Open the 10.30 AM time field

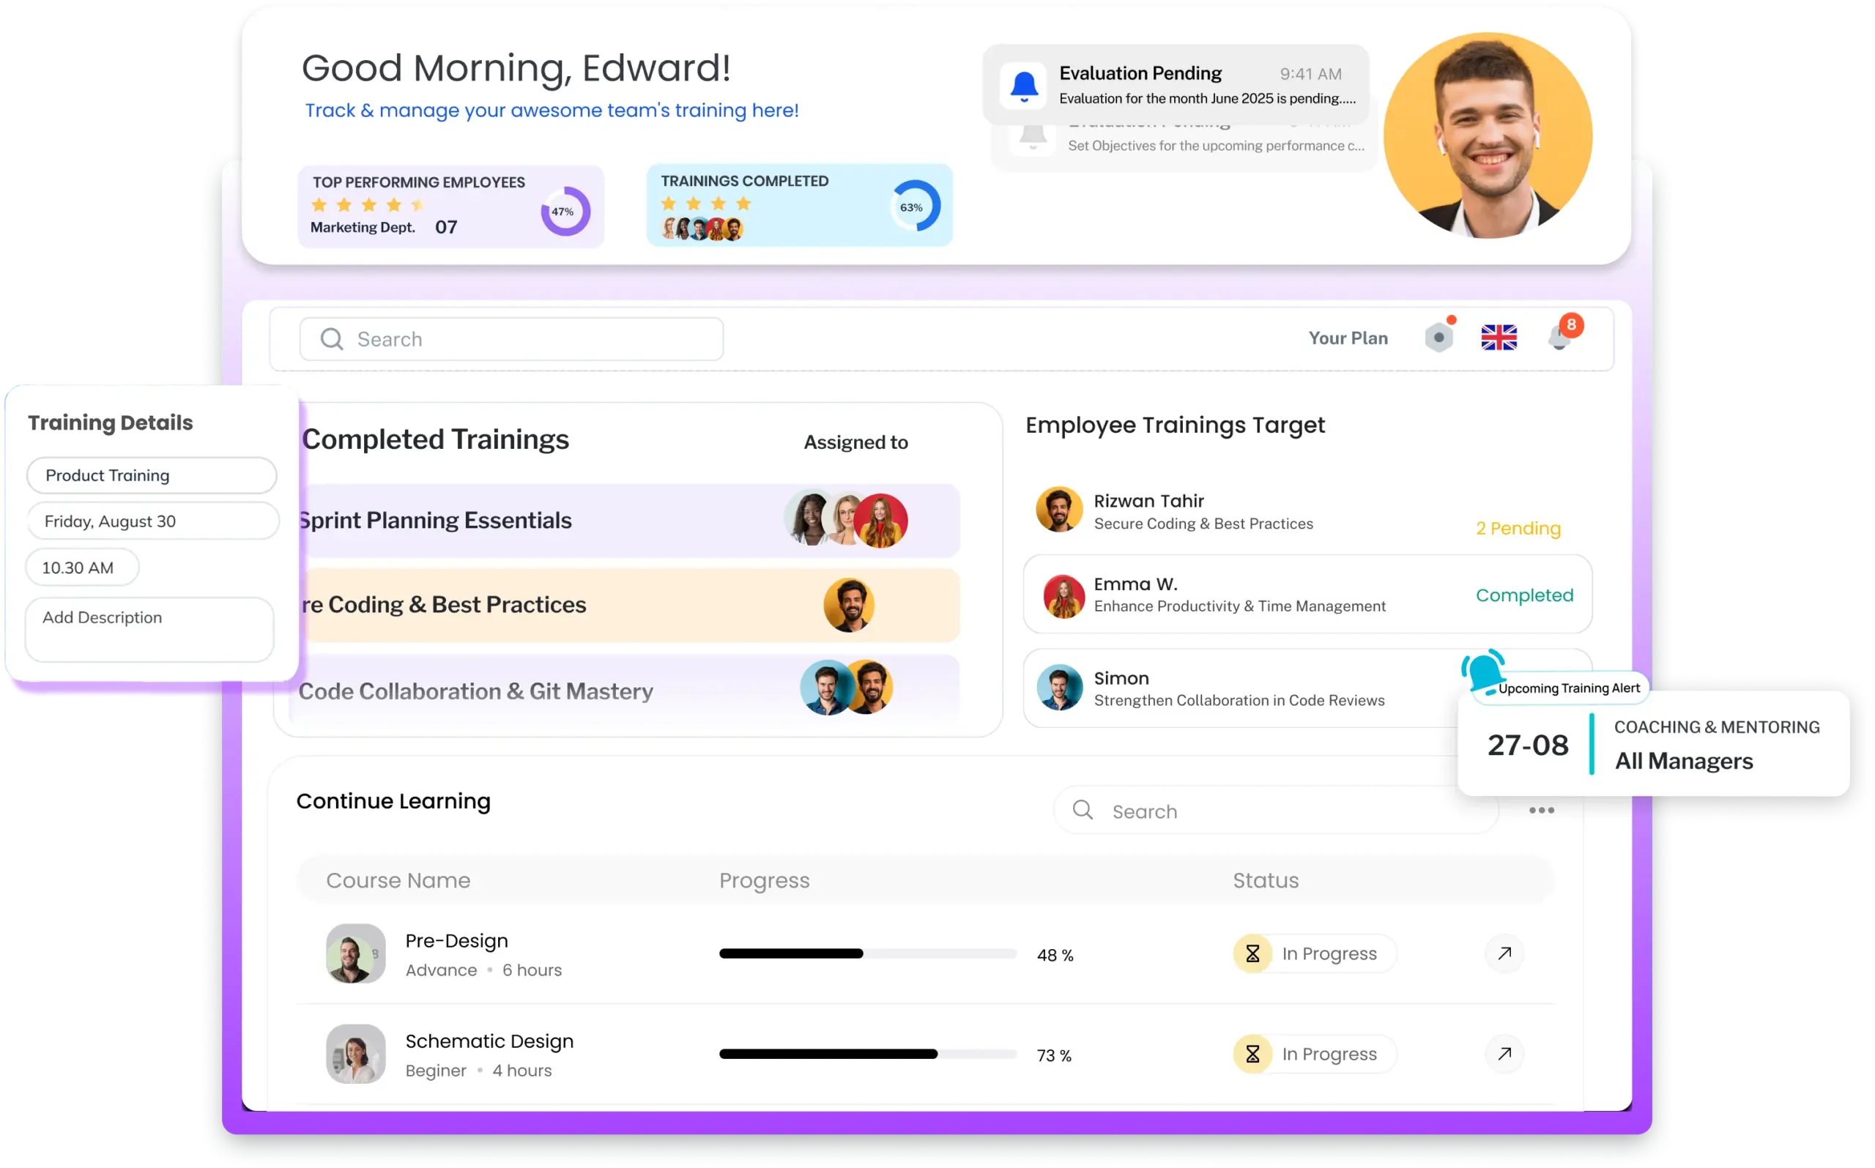tap(82, 568)
